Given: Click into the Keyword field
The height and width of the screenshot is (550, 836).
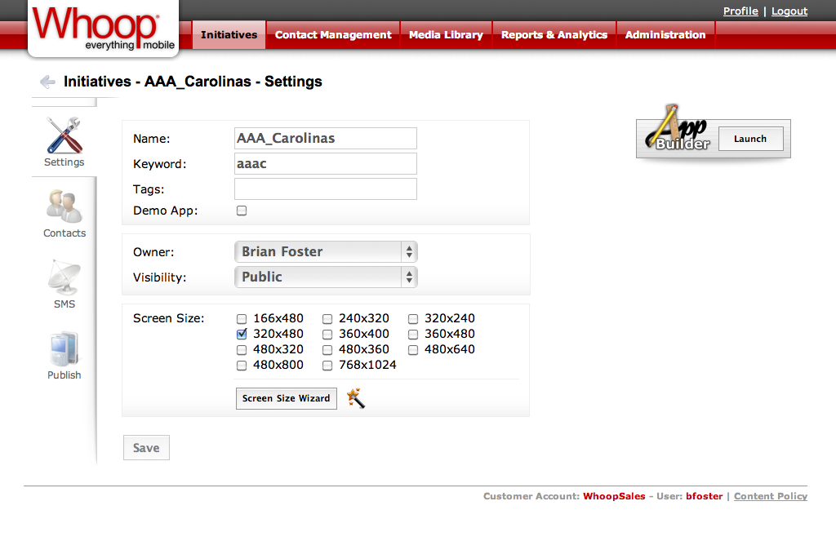Looking at the screenshot, I should (326, 164).
